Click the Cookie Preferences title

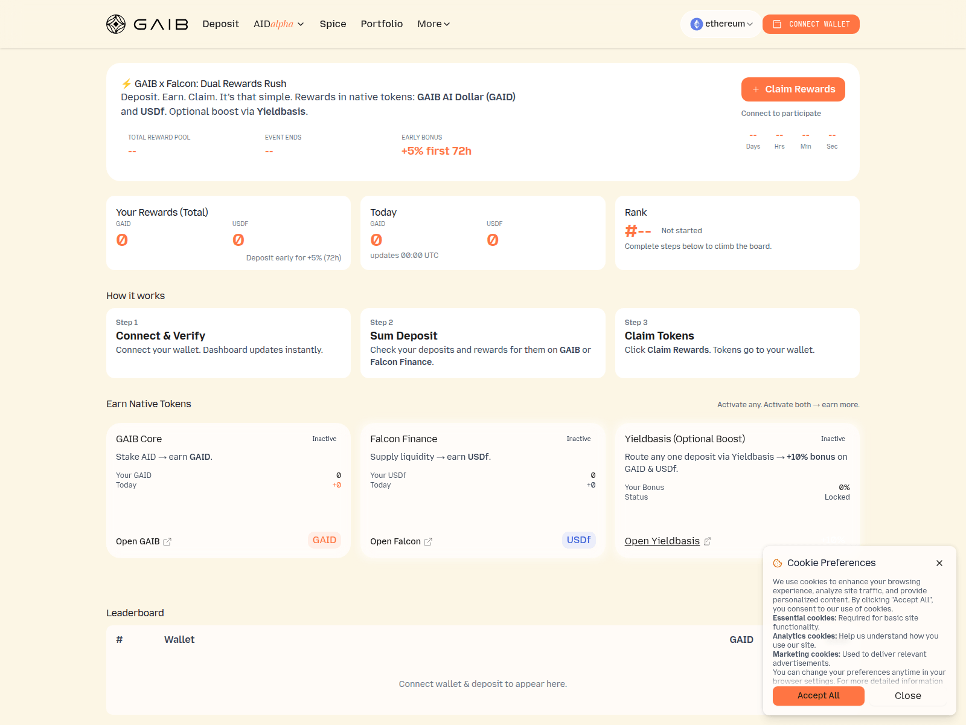[831, 563]
